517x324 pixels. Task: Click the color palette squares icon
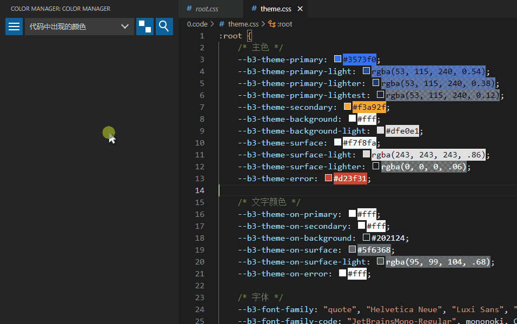[145, 27]
